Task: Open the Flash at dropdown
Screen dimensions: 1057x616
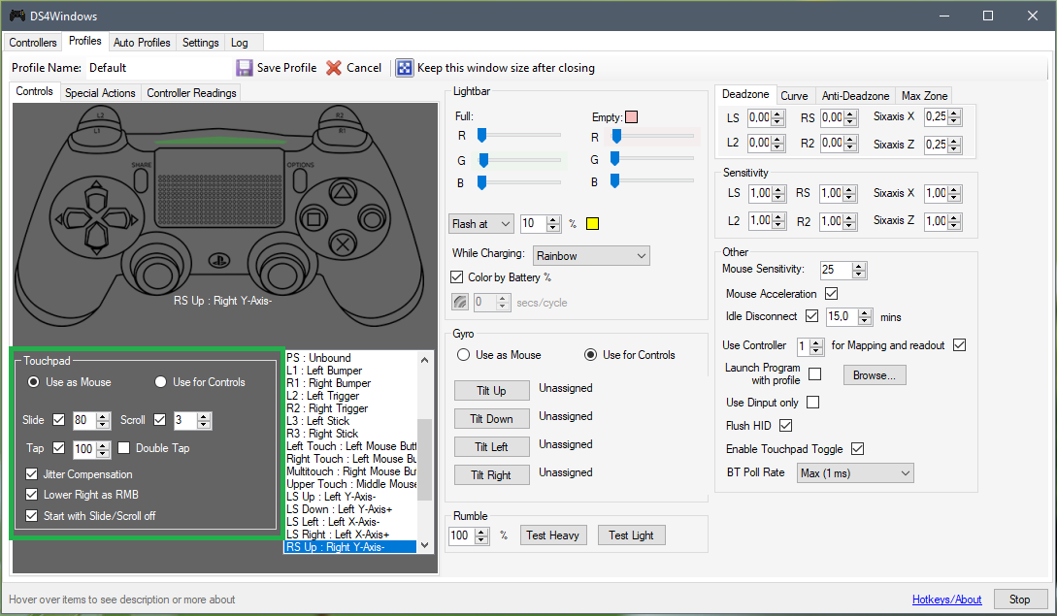Action: [x=481, y=224]
